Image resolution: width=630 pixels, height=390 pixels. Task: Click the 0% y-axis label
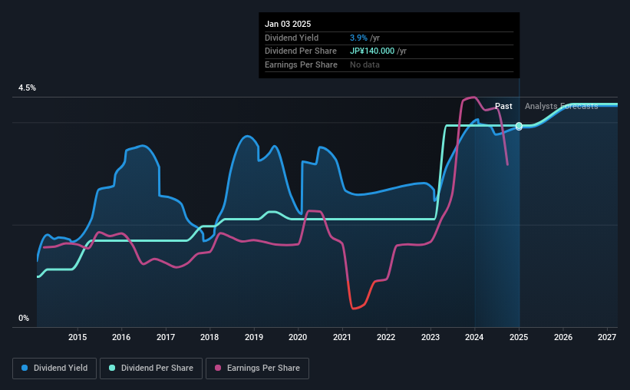(x=24, y=319)
